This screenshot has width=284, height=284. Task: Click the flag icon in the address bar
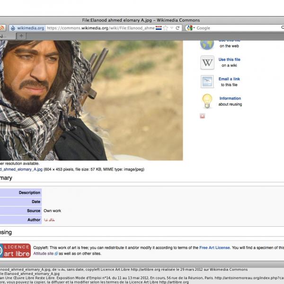159,28
